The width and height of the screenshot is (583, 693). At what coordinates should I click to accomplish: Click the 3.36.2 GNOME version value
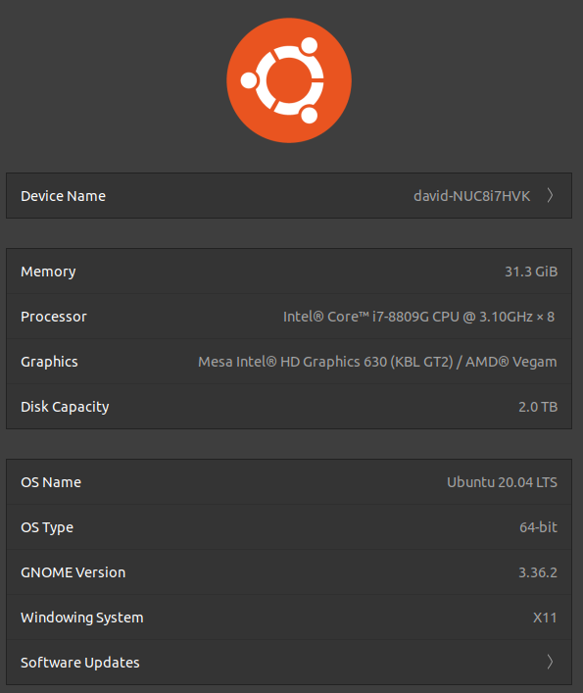coord(538,572)
